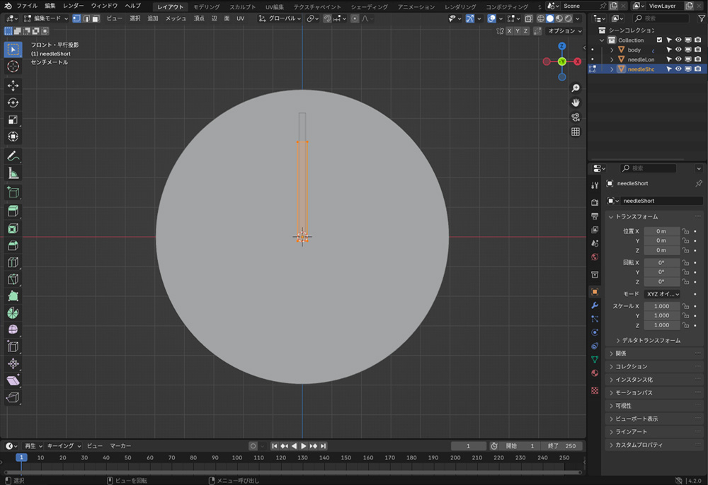Toggle visibility of needleLon object

(x=678, y=59)
